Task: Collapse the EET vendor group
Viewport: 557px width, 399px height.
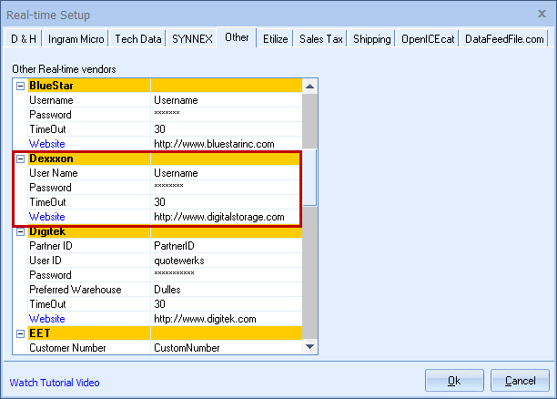Action: coord(21,333)
